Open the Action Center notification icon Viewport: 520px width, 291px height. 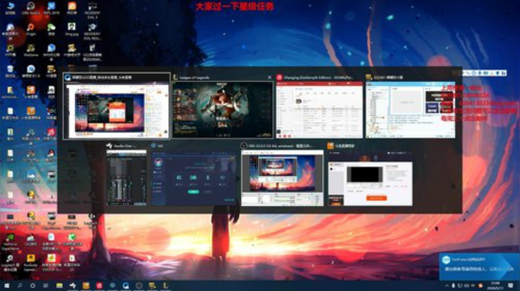511,285
